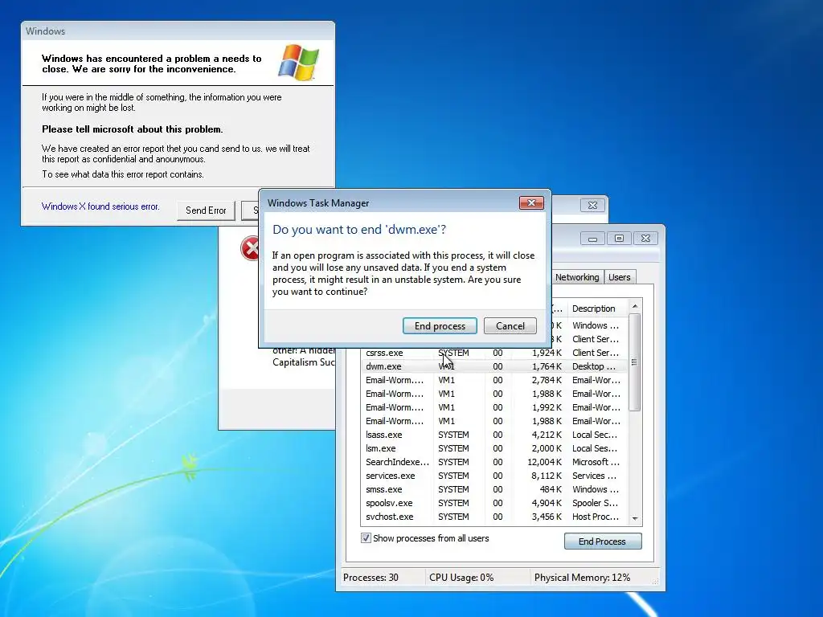823x617 pixels.
Task: Click the 'Microsoft ...' description cell
Action: 596,462
